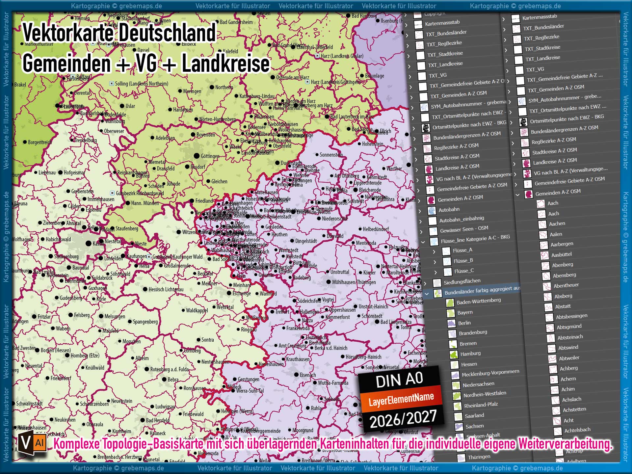Click the Hamburg sublayer thumbnail
632x474 pixels.
click(454, 355)
